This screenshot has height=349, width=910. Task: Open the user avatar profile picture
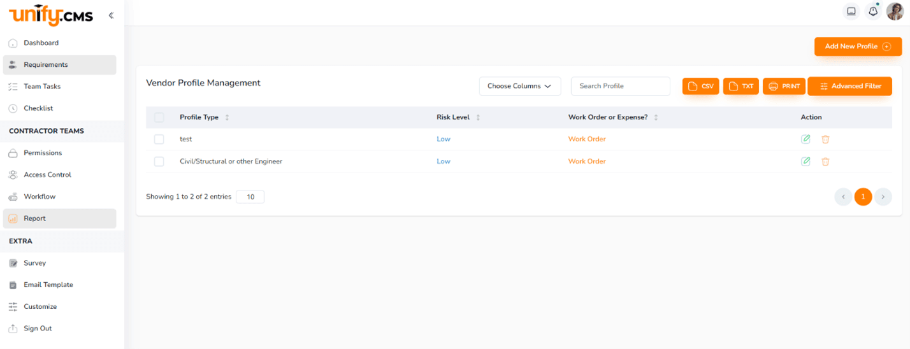(x=895, y=11)
